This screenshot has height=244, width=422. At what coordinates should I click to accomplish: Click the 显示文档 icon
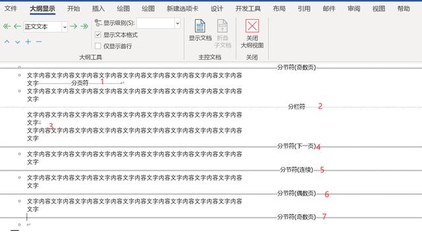coord(200,30)
